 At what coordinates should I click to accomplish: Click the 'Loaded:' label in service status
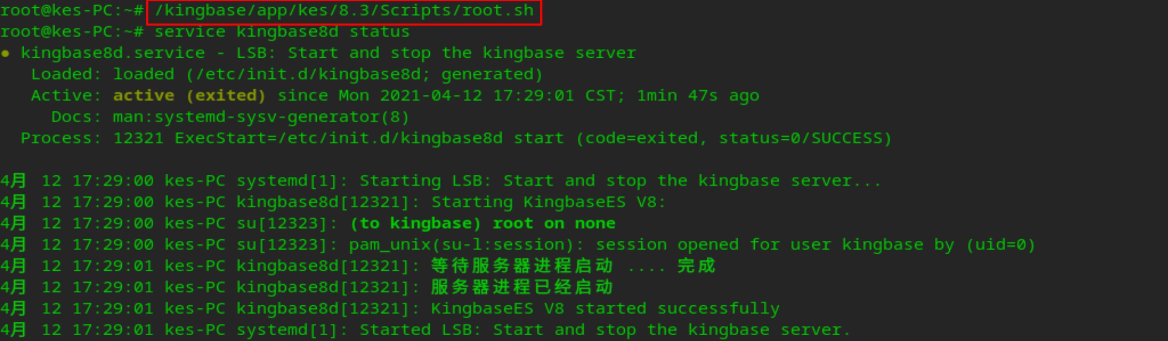click(67, 75)
